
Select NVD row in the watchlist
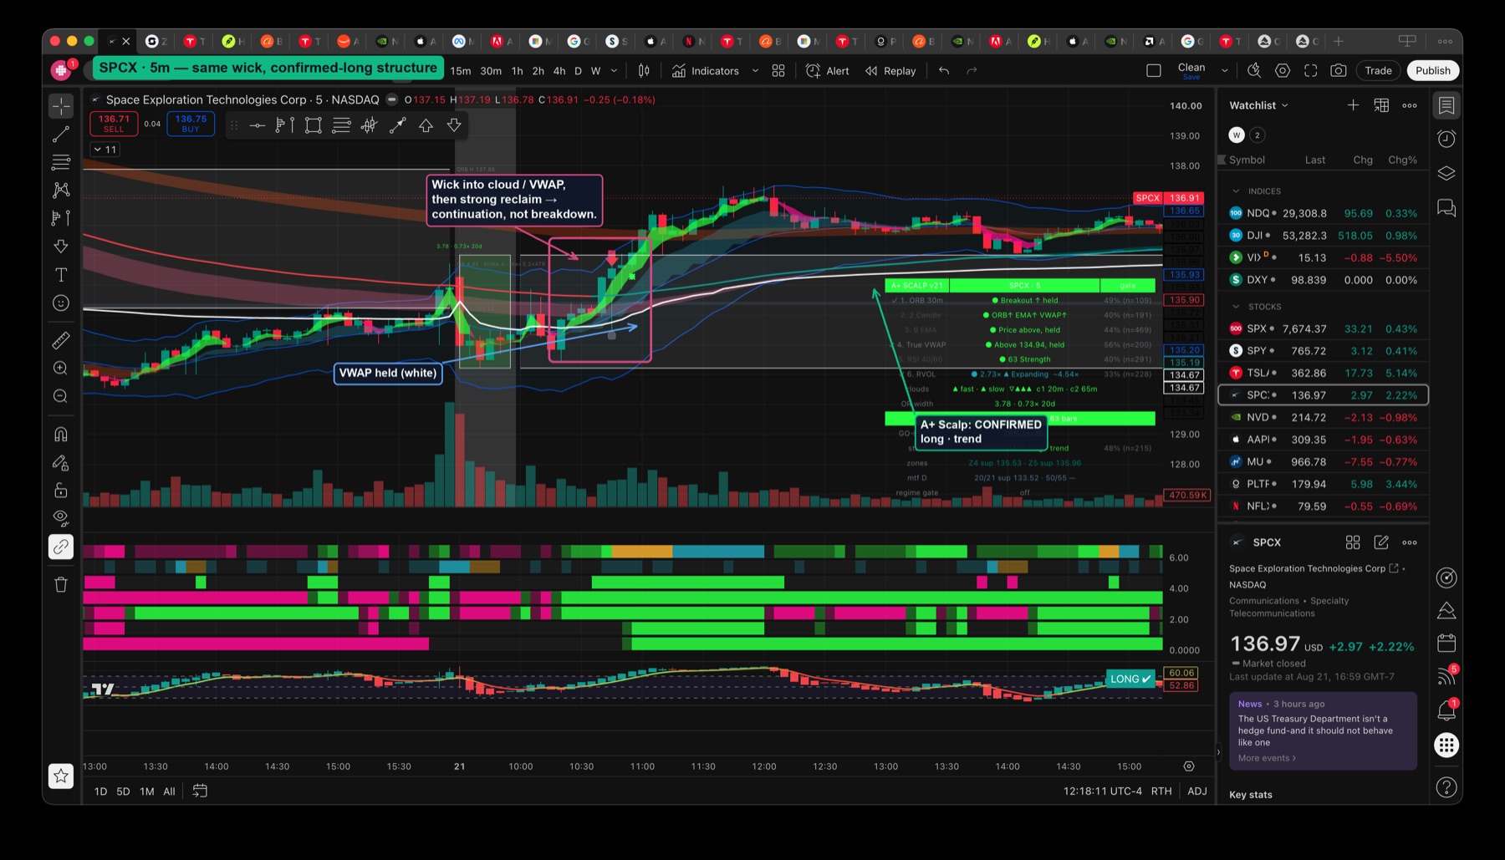click(1323, 417)
